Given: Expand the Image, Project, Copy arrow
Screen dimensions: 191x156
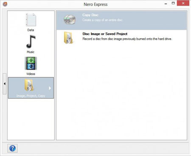Looking at the screenshot, I should click(x=50, y=88).
